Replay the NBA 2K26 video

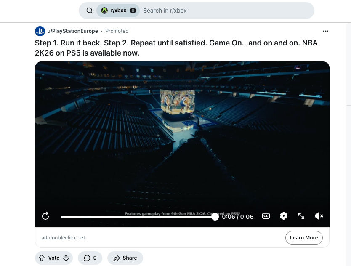click(45, 216)
